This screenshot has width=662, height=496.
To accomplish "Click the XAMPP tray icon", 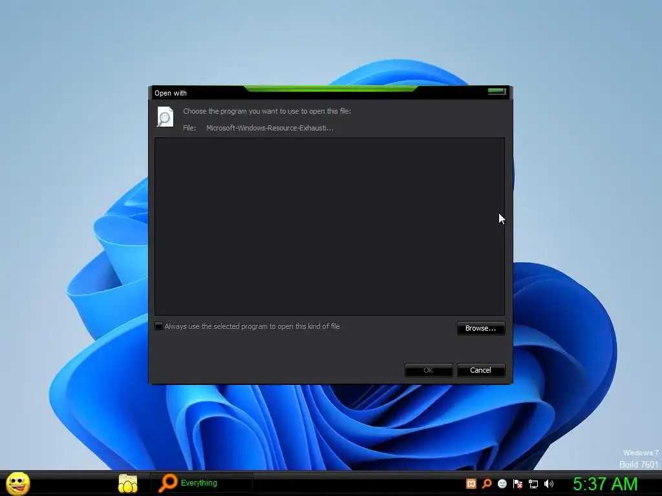I will (471, 484).
